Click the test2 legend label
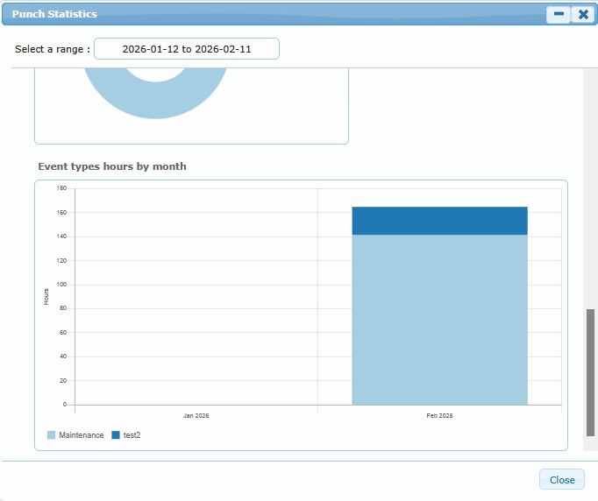 click(132, 435)
